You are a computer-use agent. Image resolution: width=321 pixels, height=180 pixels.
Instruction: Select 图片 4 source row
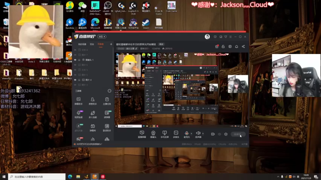93,80
